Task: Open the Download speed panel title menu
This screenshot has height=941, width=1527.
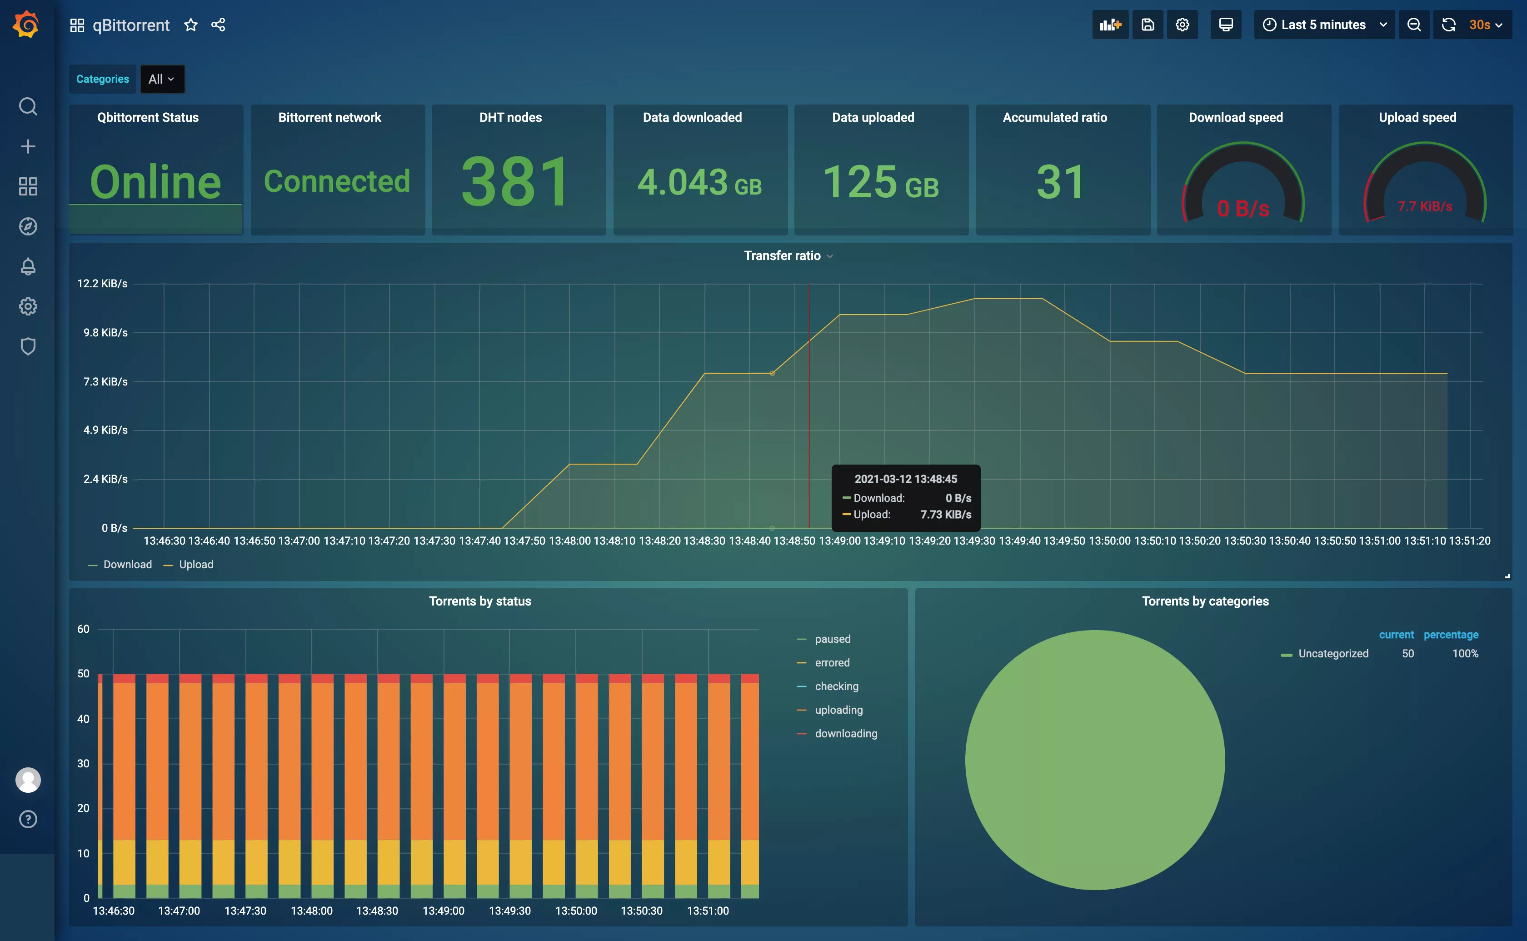Action: [x=1236, y=118]
